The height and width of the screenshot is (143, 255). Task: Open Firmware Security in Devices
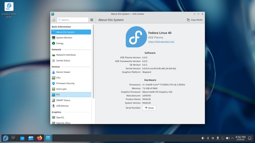click(x=71, y=83)
